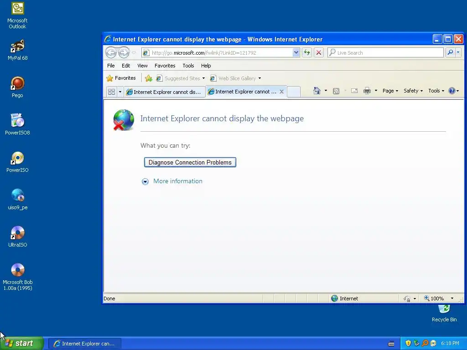467x350 pixels.
Task: Select the uiso9_pe desktop icon
Action: tap(17, 200)
